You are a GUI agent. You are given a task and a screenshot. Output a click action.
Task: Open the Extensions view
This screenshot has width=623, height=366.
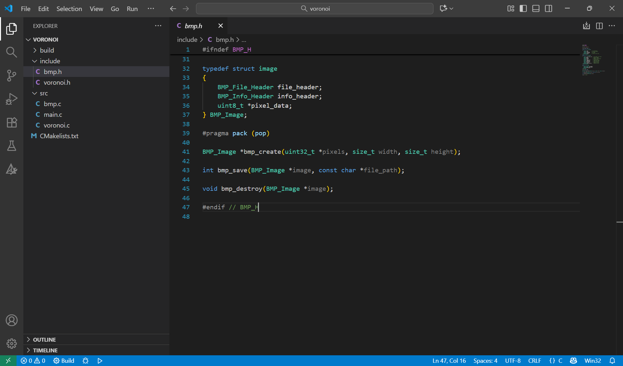pyautogui.click(x=12, y=122)
